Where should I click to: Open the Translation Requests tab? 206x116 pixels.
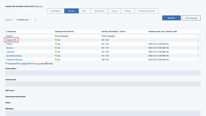(x=146, y=11)
